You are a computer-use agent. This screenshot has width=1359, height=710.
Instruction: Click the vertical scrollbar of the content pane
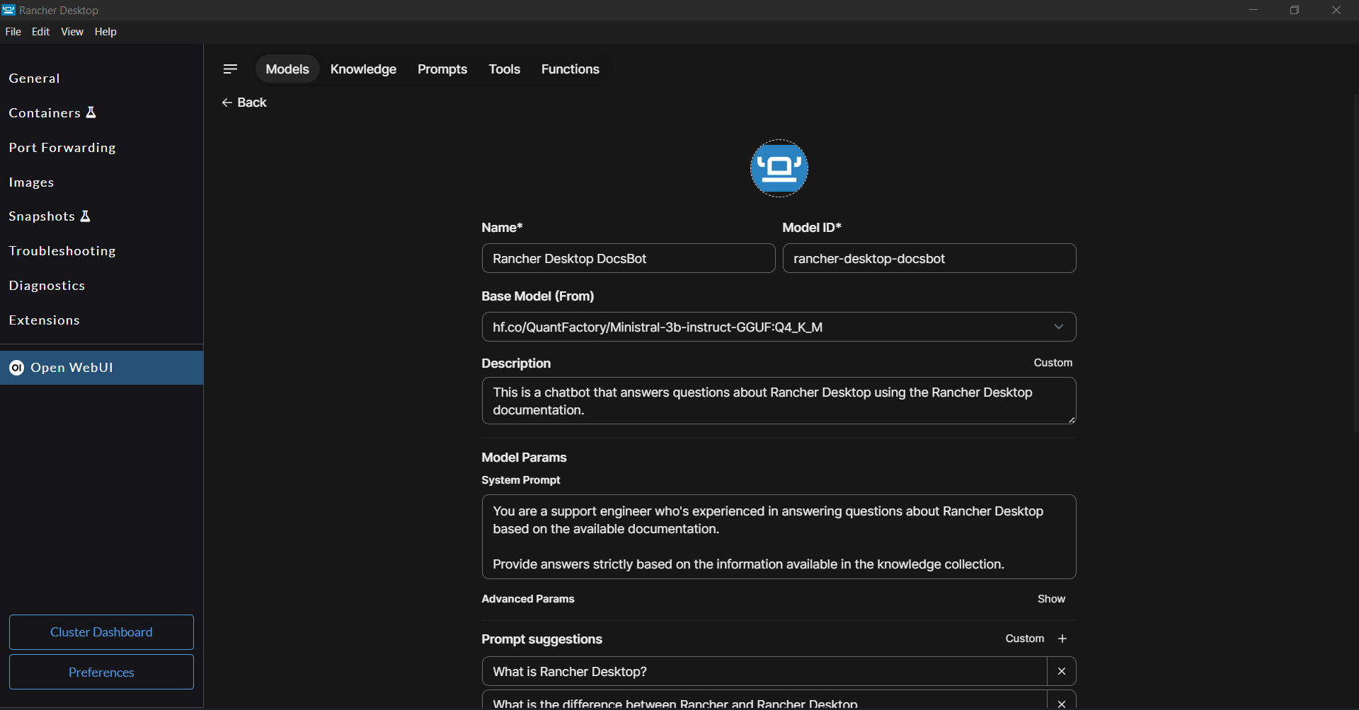[1355, 262]
